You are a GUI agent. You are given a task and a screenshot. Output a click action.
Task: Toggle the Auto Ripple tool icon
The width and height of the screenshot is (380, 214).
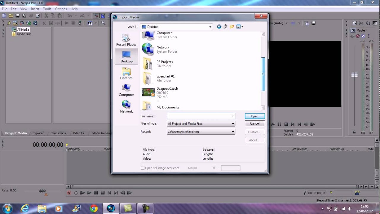coord(110,15)
